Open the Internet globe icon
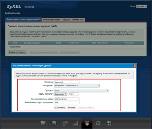The image size is (152, 129). (x=54, y=123)
